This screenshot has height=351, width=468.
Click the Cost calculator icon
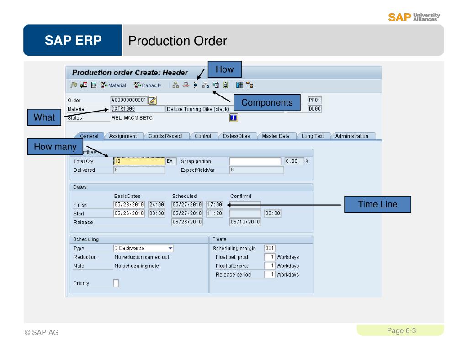click(x=94, y=85)
